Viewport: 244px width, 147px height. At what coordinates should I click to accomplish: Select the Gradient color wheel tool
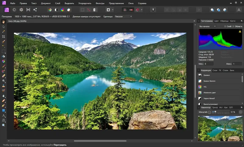pos(3,61)
